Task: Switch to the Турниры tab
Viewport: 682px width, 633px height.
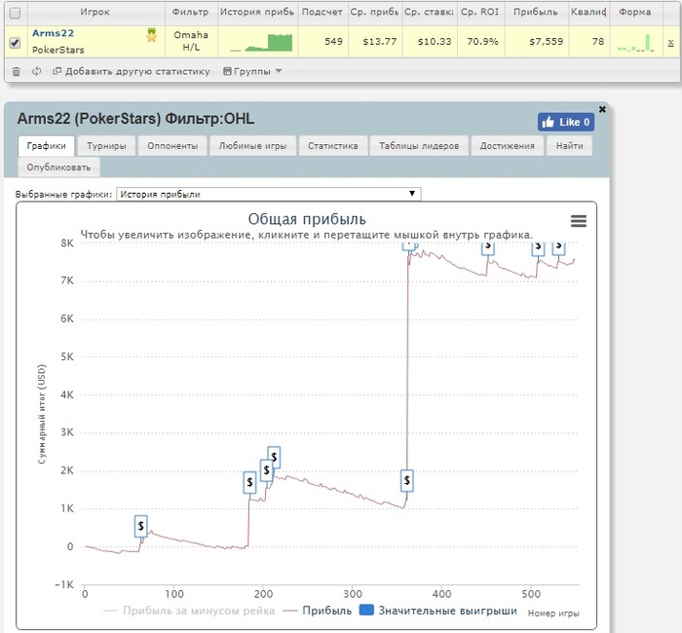Action: tap(106, 146)
